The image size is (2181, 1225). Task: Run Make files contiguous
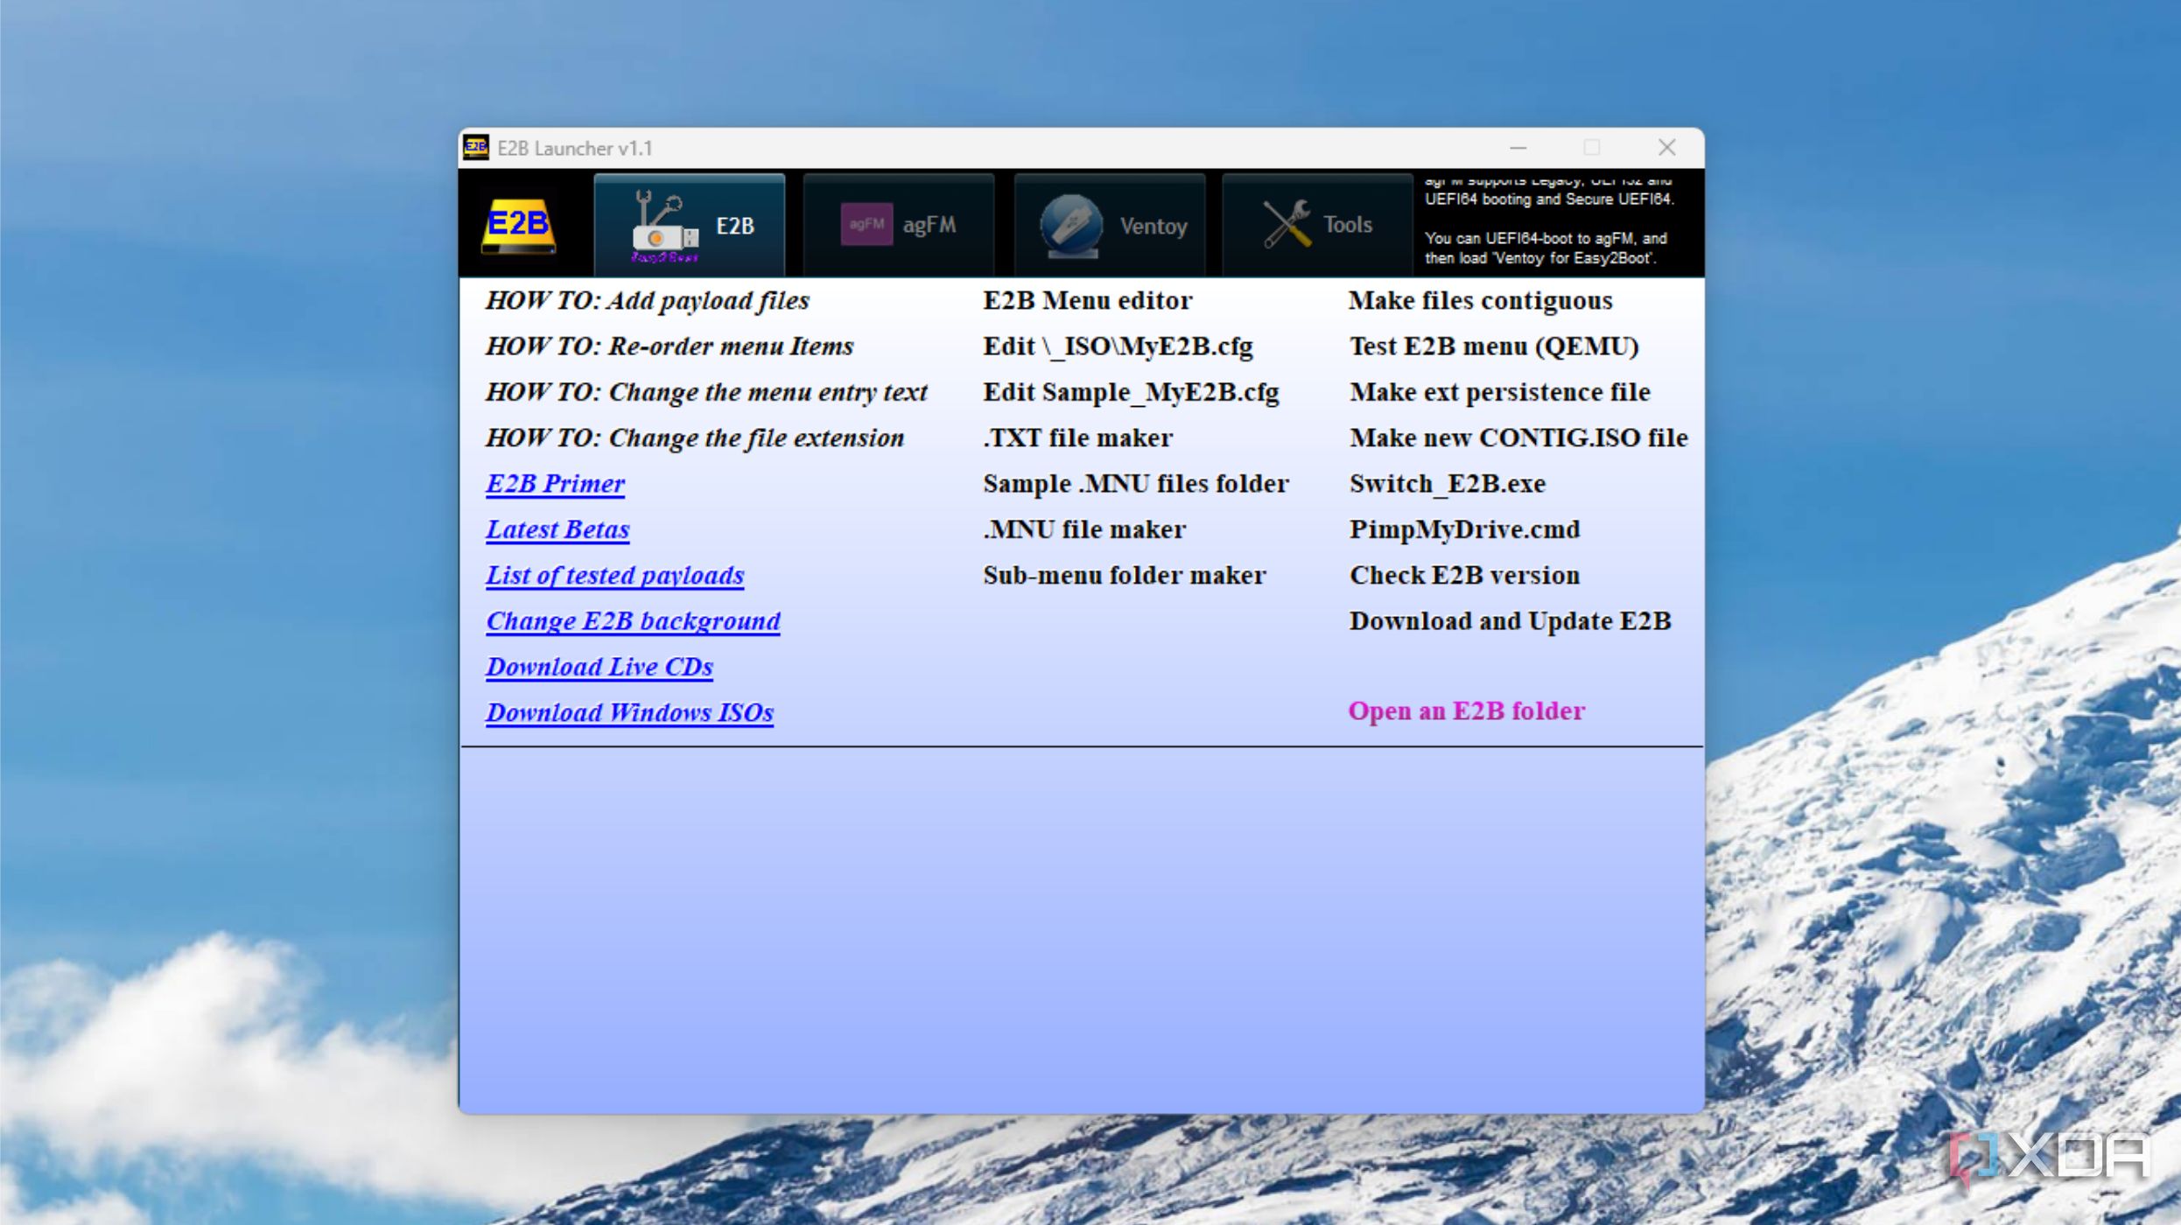[x=1480, y=301]
